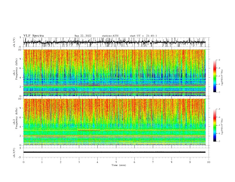The image size is (235, 182).
Task: Click time axis tick label "10"
Action: 209,162
